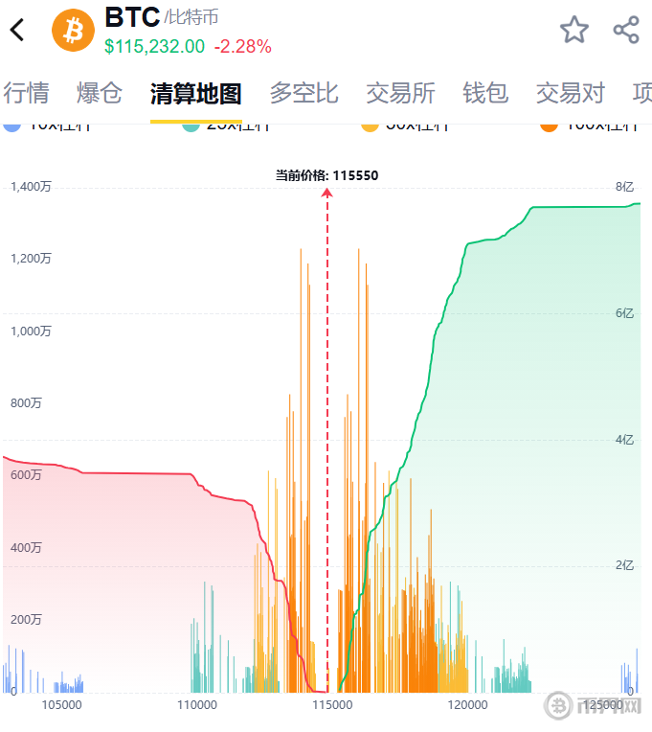Switch to the 多空比 tab
The width and height of the screenshot is (652, 732).
pyautogui.click(x=304, y=93)
